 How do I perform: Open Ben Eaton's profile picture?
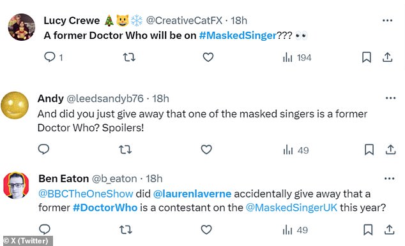(16, 185)
